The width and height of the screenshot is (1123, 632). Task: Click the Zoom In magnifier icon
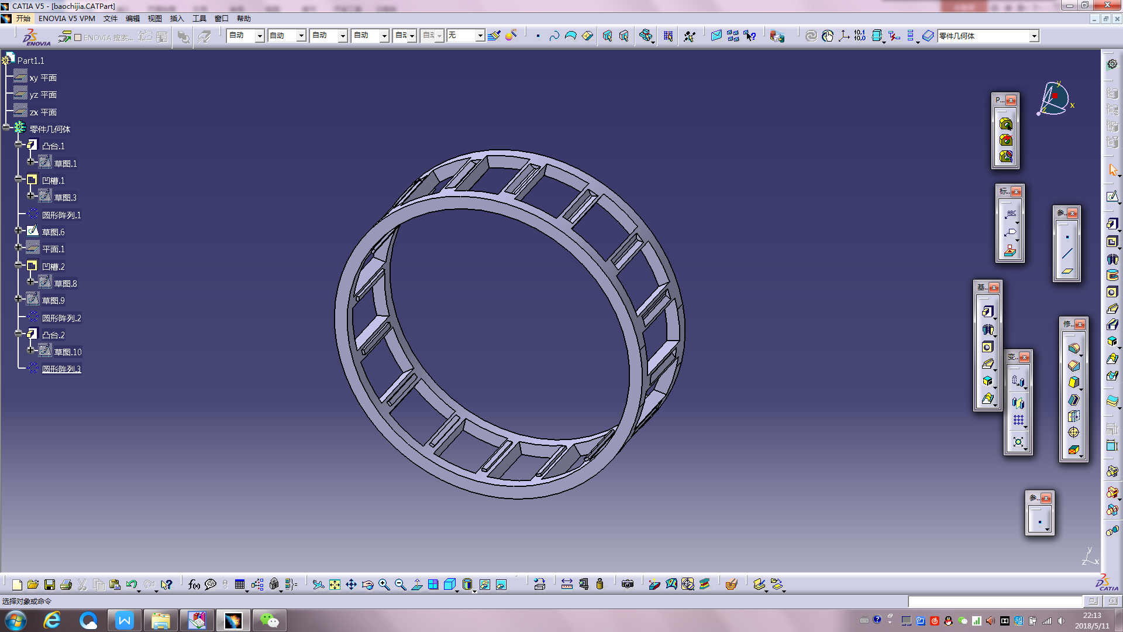point(384,585)
